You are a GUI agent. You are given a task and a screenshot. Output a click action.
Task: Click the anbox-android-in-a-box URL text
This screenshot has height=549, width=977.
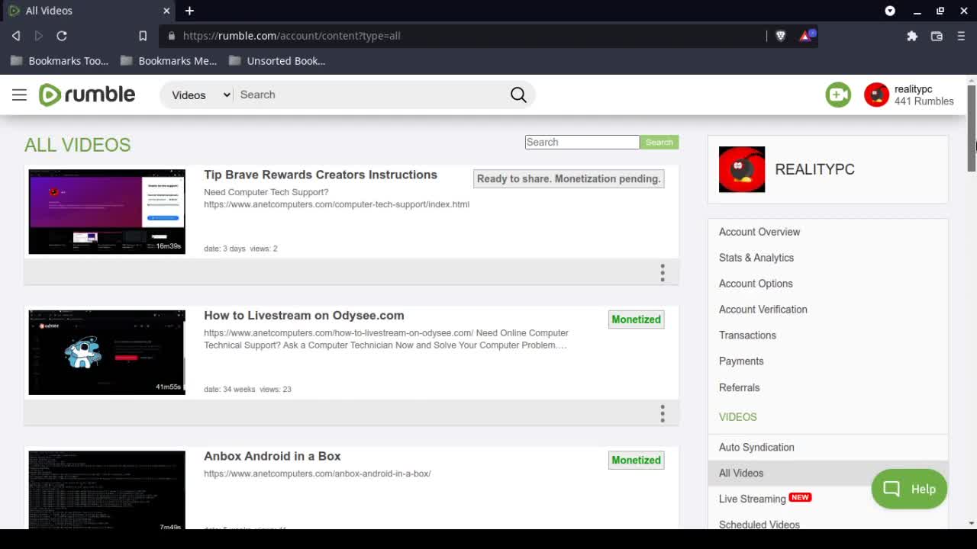[x=318, y=474]
